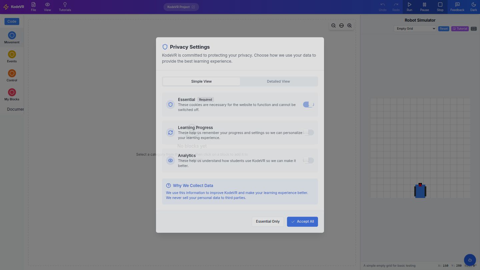Enable Learning Progress cookies
The width and height of the screenshot is (480, 270).
(308, 132)
